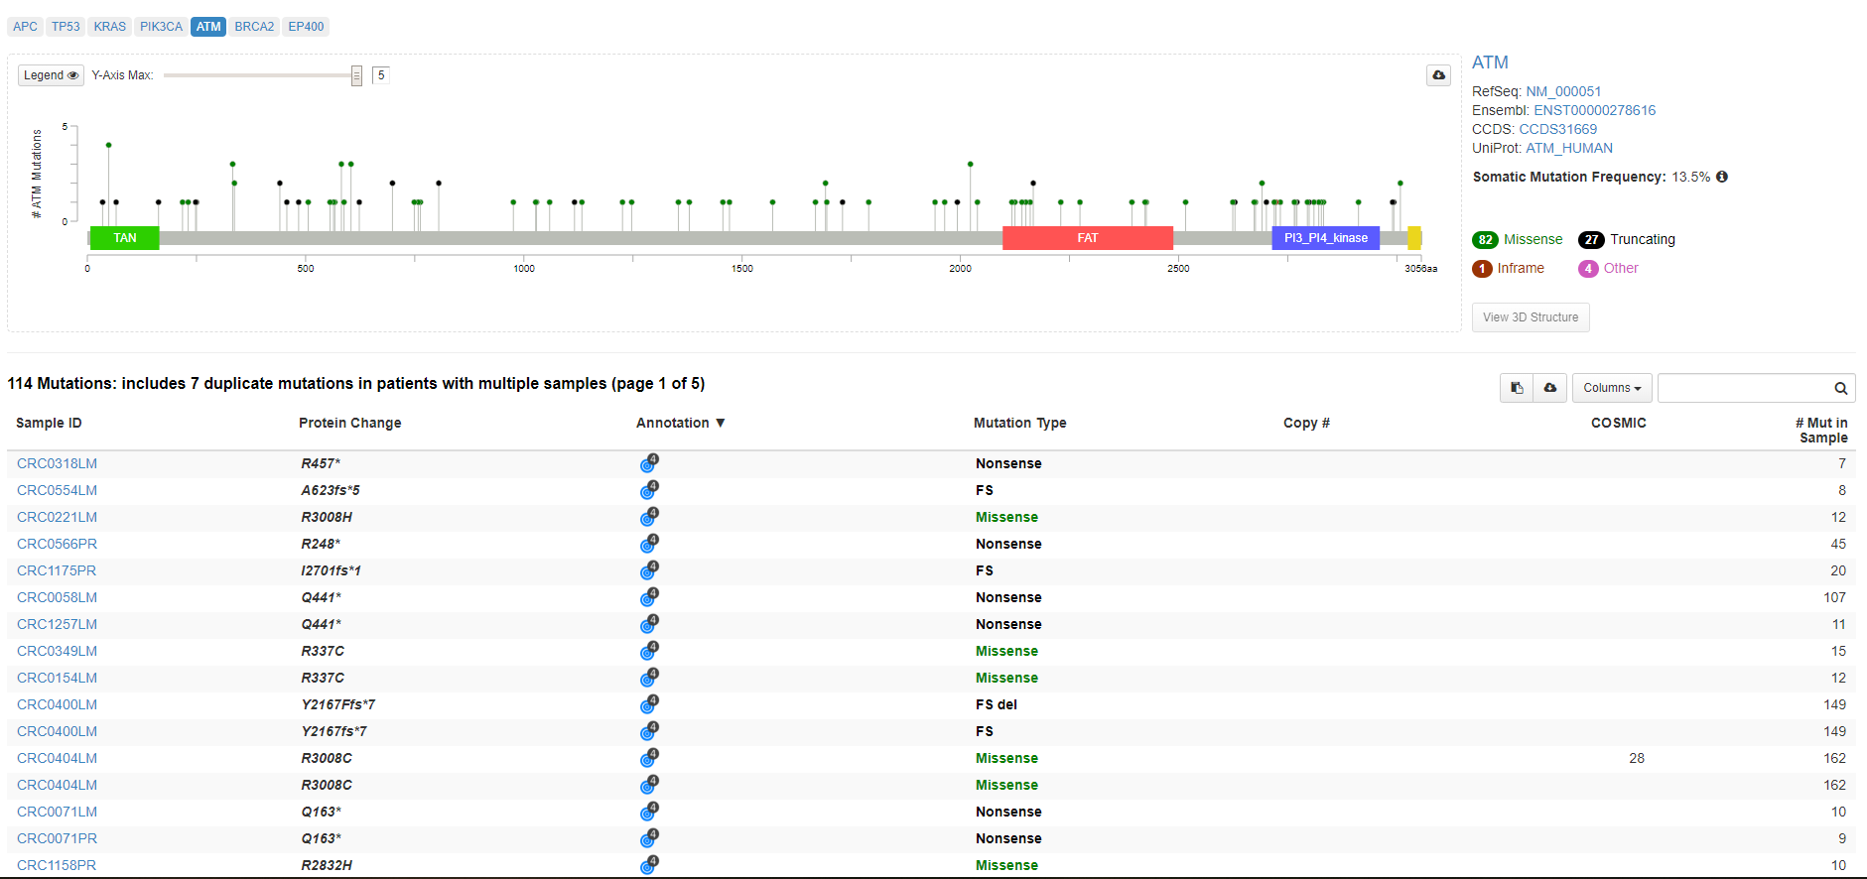
Task: Open CCDS link CCDS31669
Action: 1557,129
